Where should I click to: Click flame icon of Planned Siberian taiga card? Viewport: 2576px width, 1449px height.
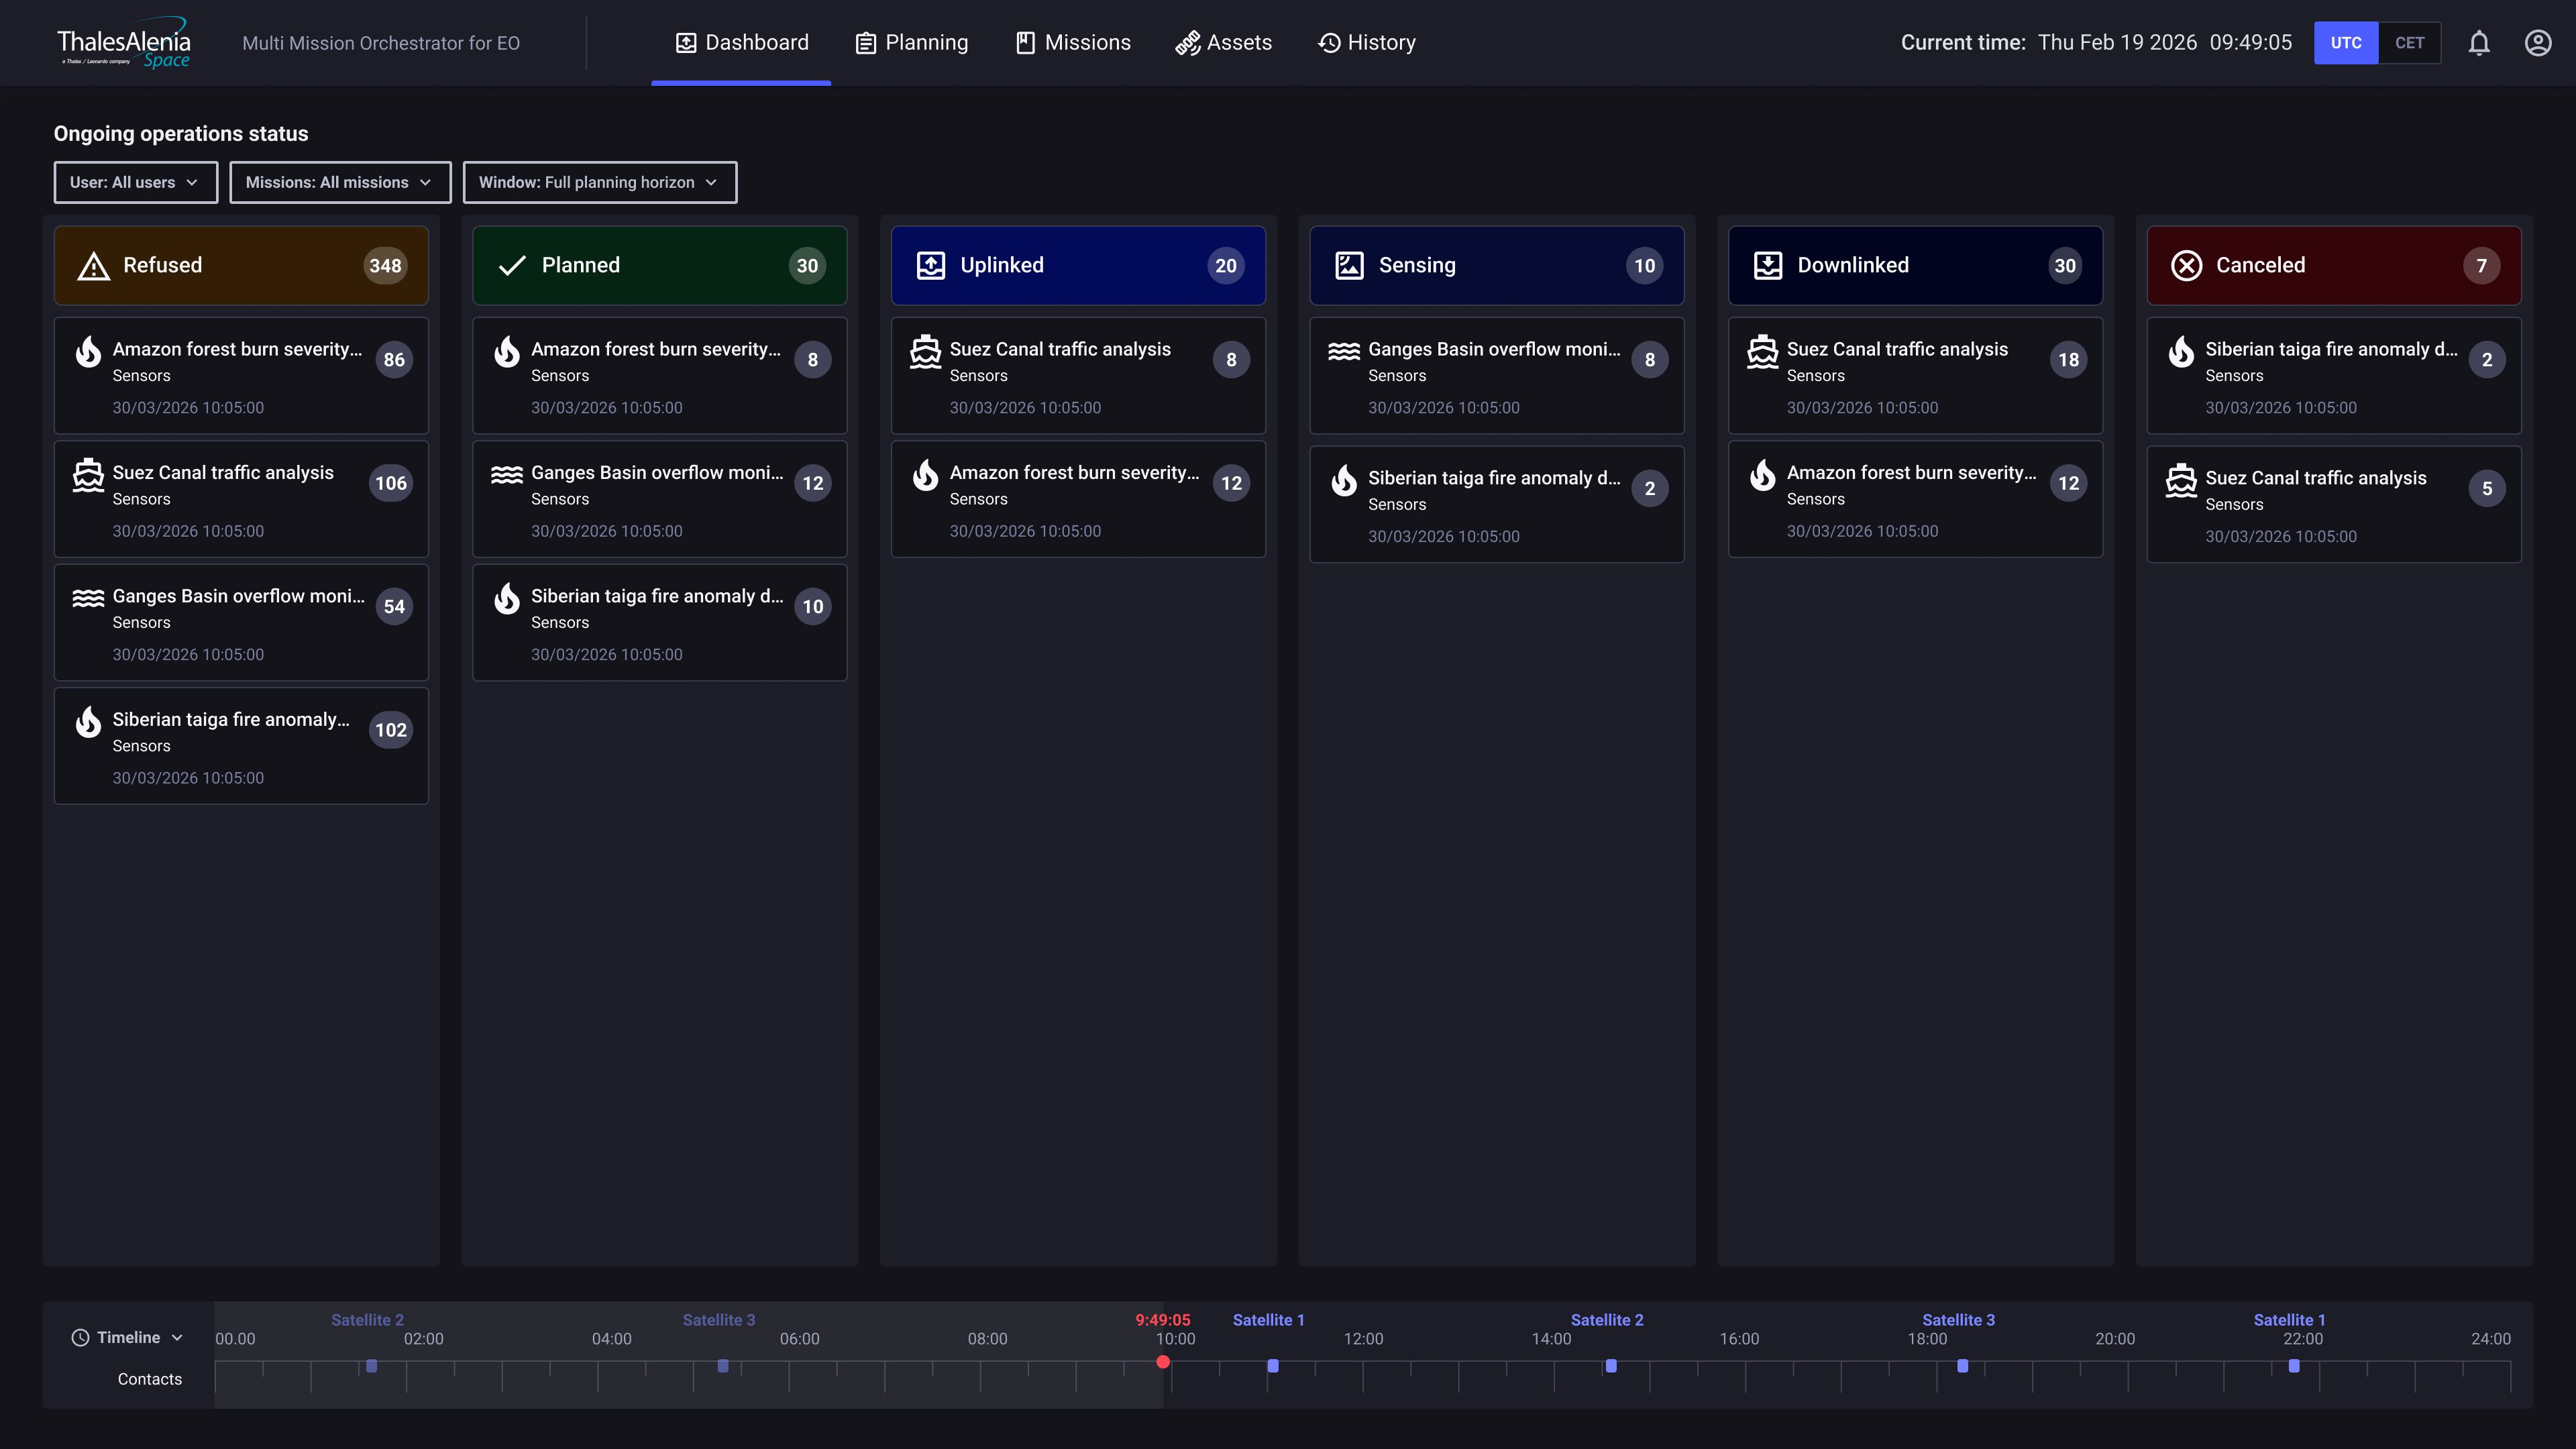coord(507,598)
